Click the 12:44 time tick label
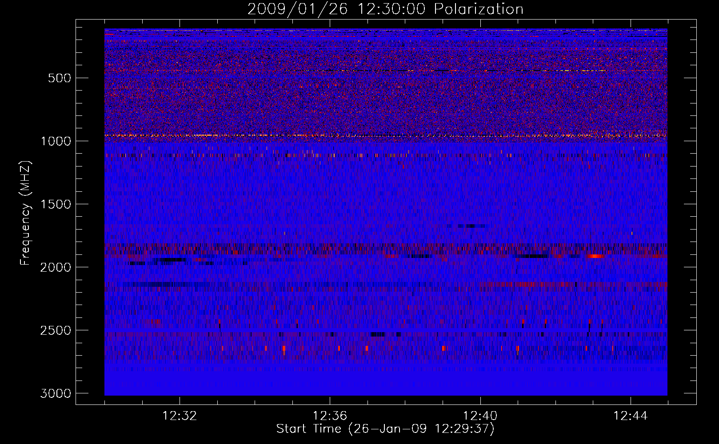Screen dimensions: 719x444 point(631,416)
